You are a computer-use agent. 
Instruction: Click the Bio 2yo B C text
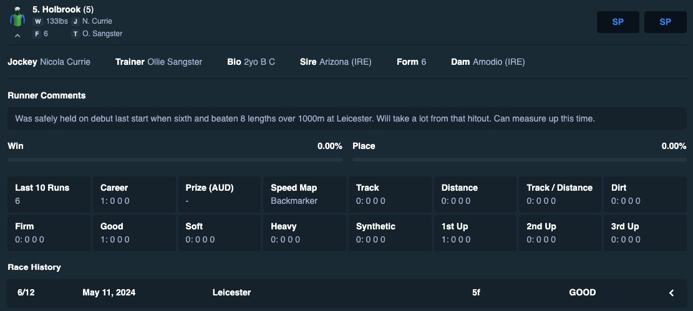coord(251,62)
